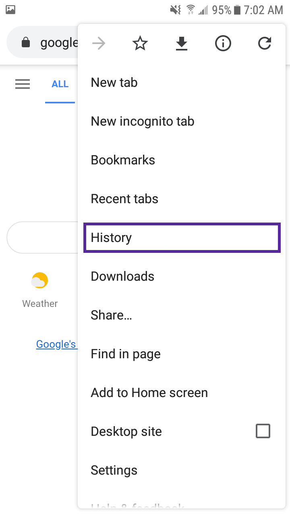The width and height of the screenshot is (290, 517).
Task: Reload the page with the refresh icon
Action: (x=265, y=43)
